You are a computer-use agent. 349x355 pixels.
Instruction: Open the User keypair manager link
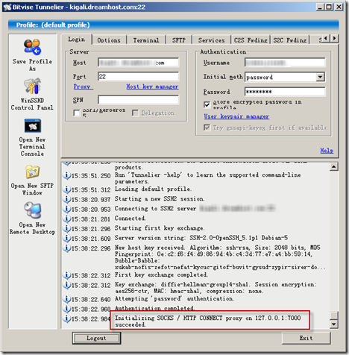point(236,116)
